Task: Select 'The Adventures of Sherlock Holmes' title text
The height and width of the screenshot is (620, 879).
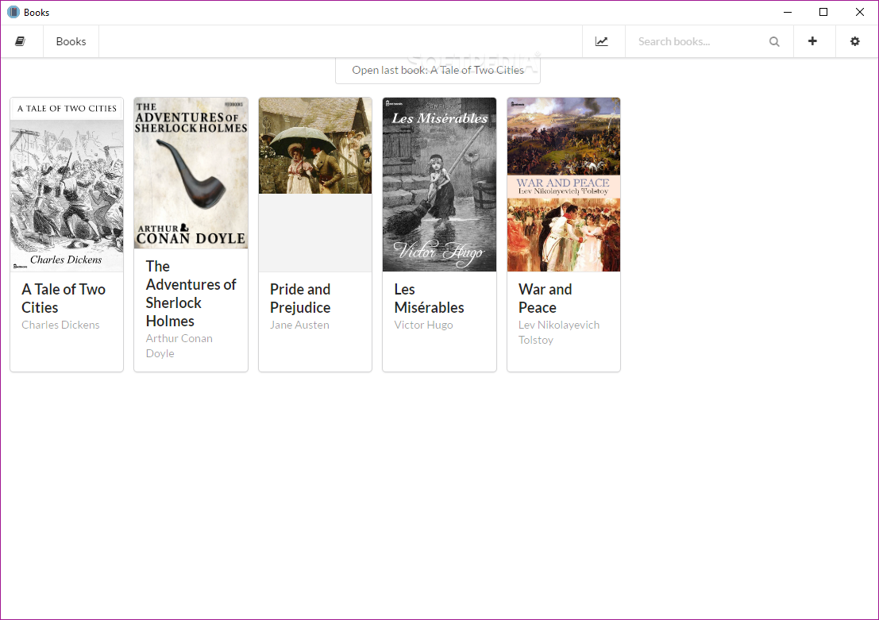Action: click(191, 294)
